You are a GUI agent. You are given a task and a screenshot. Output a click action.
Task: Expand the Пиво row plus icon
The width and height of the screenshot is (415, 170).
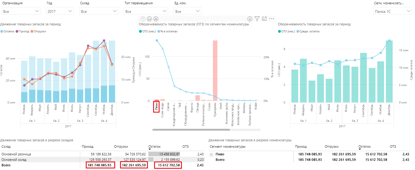211,155
